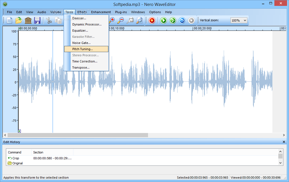Click the Command column header

click(19, 152)
